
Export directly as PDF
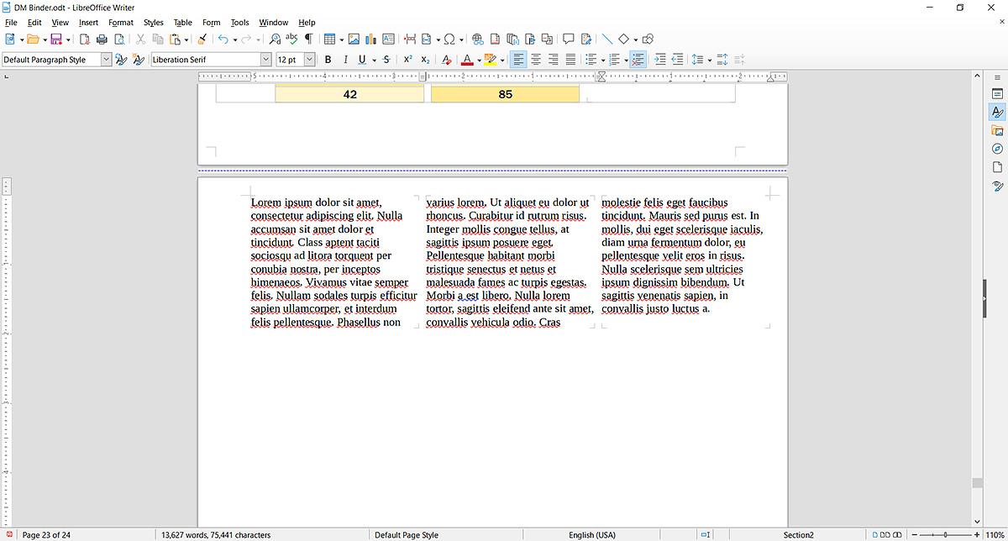click(x=85, y=39)
